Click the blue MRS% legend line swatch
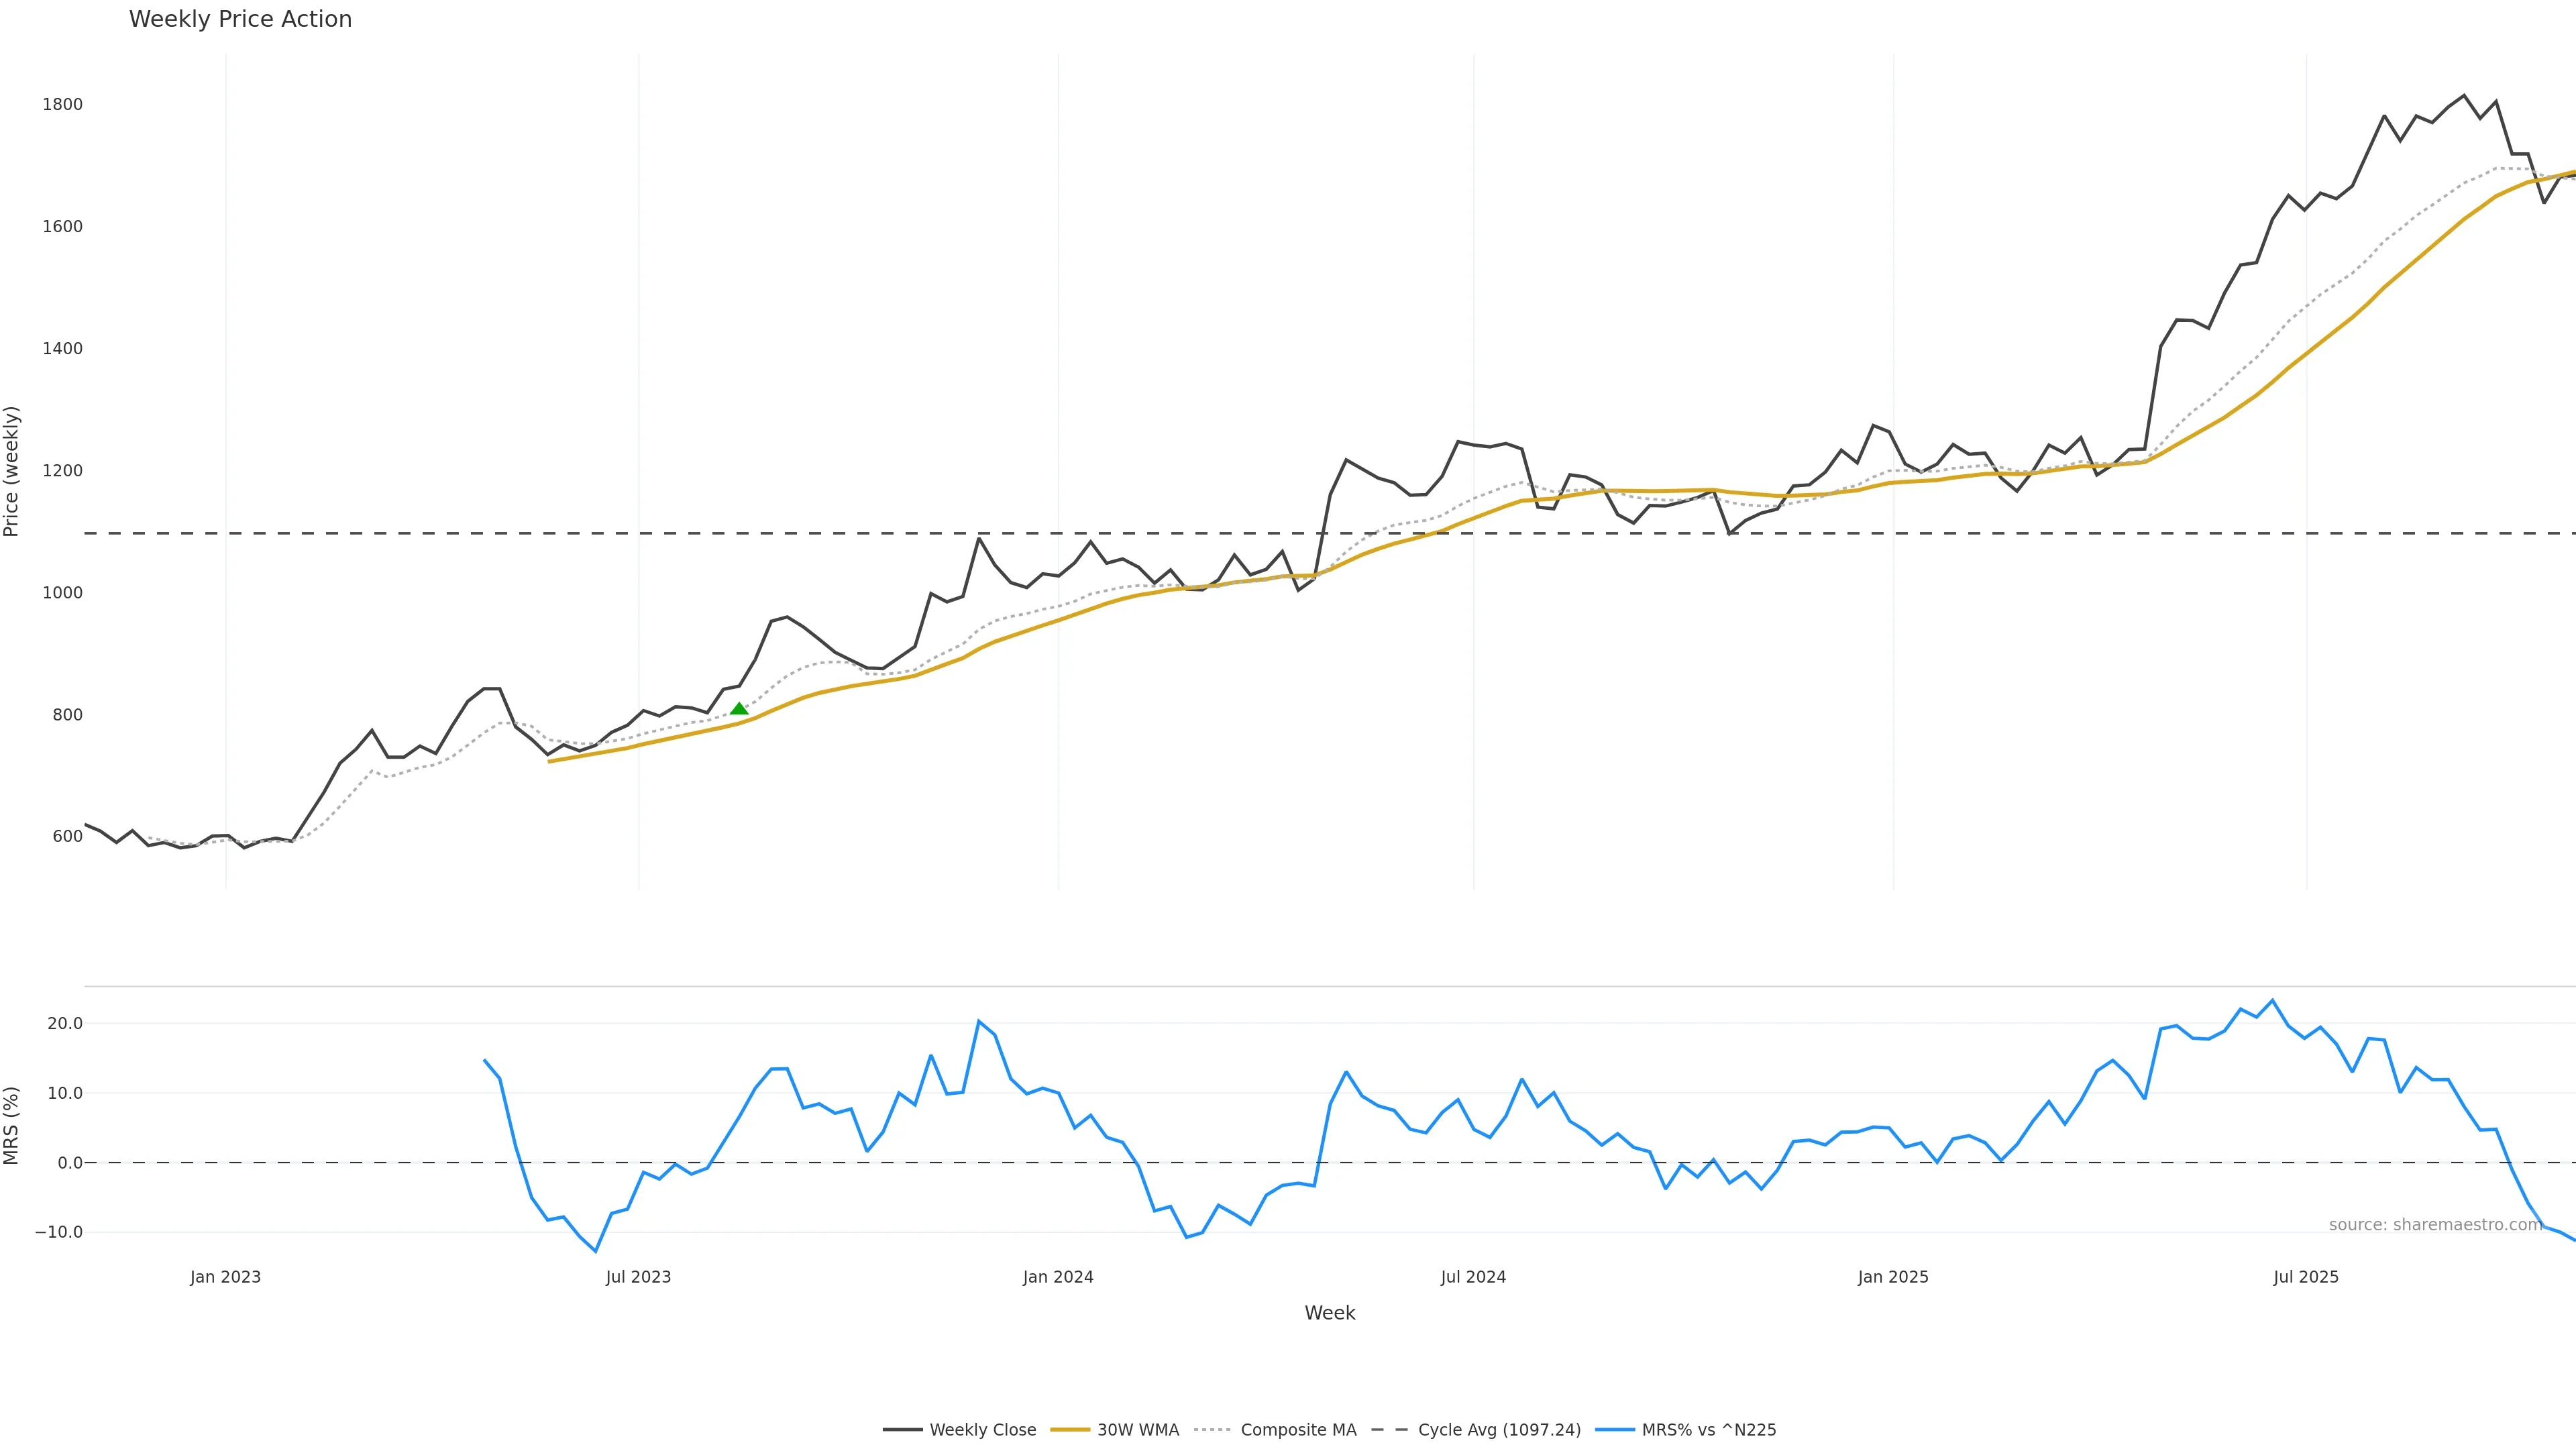Screen dimensions: 2576x1449 point(1615,1430)
